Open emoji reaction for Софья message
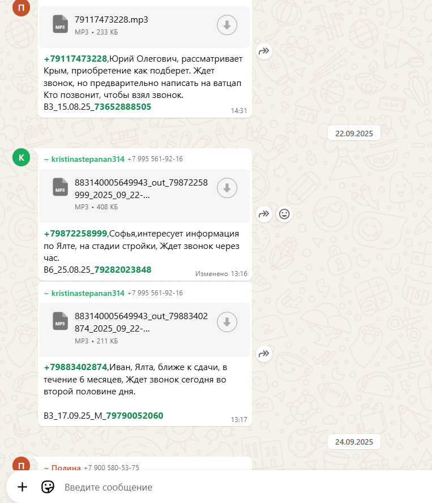Image resolution: width=432 pixels, height=503 pixels. (284, 214)
